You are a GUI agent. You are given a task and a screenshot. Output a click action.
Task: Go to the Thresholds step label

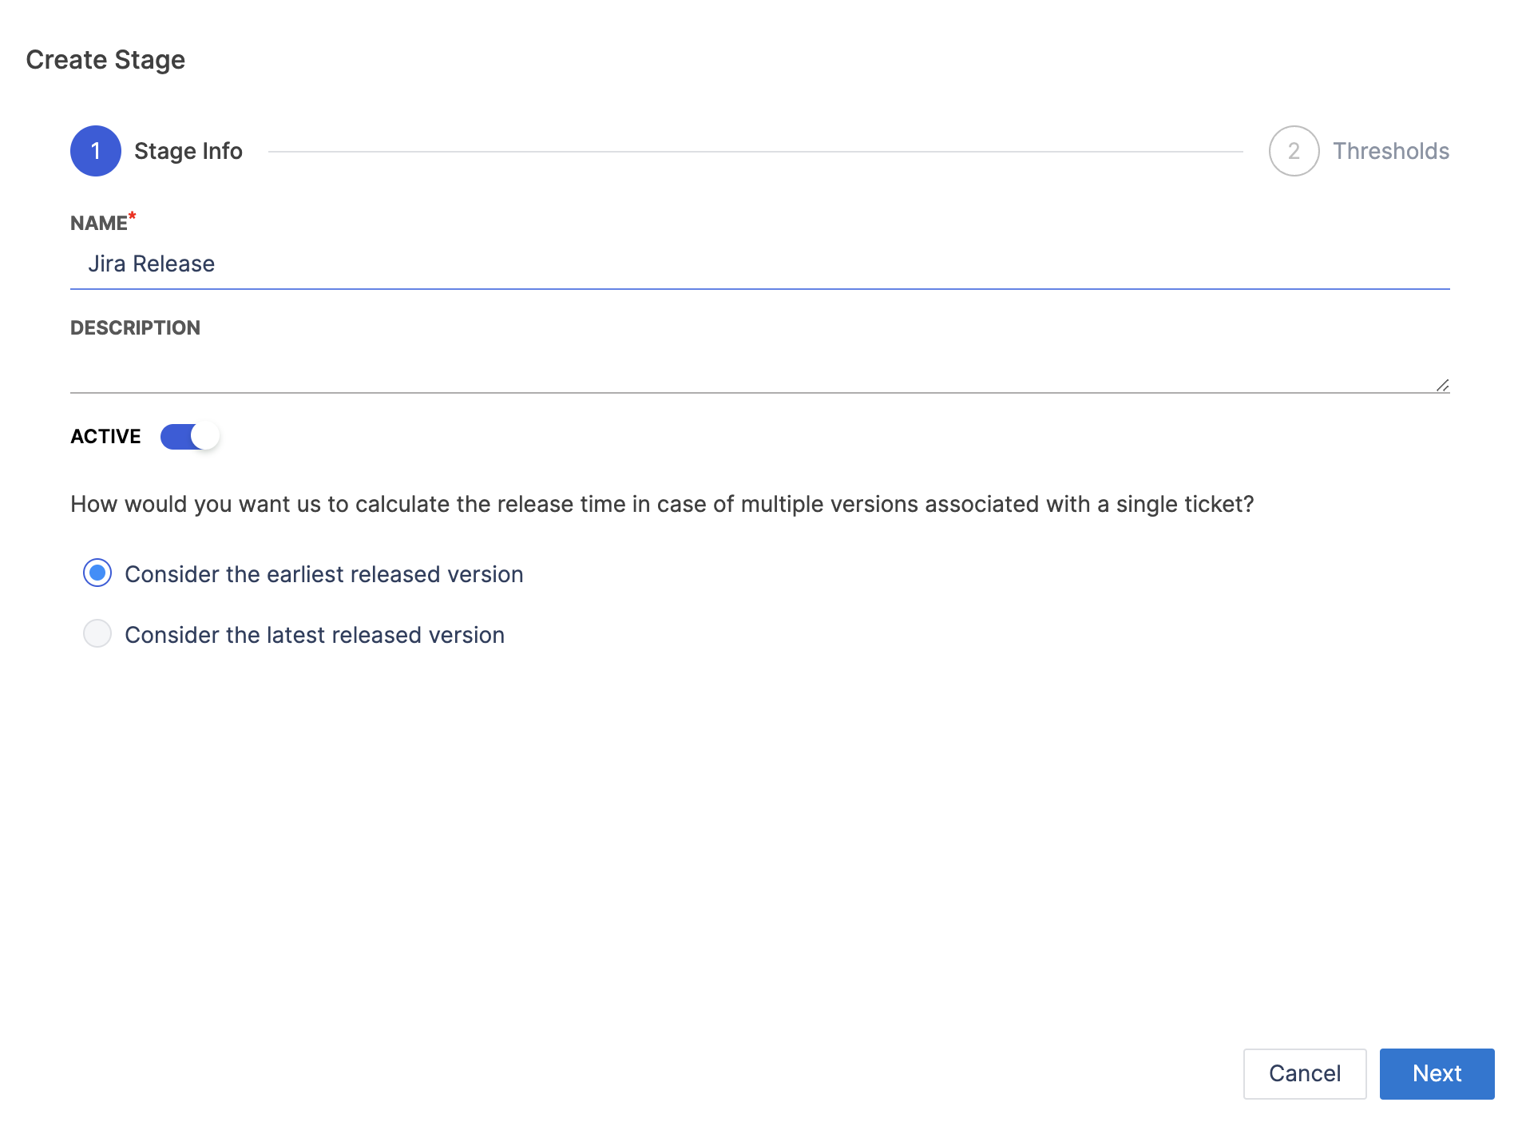(1390, 151)
